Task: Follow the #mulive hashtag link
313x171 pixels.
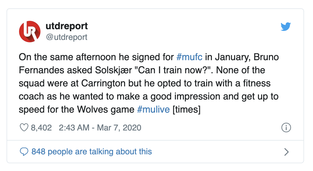Action: pyautogui.click(x=153, y=109)
